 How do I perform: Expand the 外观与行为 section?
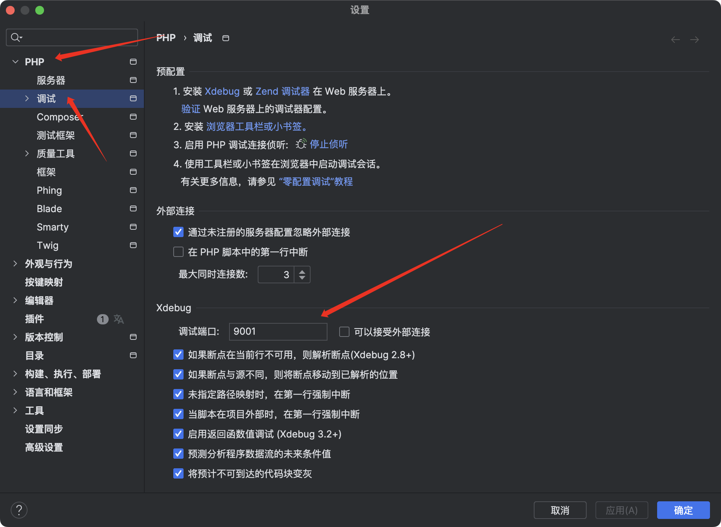(15, 263)
